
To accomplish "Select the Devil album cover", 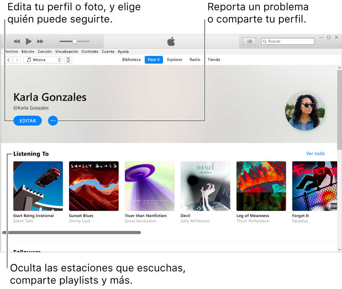I will click(205, 186).
